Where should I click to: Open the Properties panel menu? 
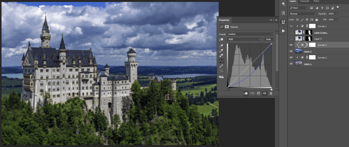(276, 20)
